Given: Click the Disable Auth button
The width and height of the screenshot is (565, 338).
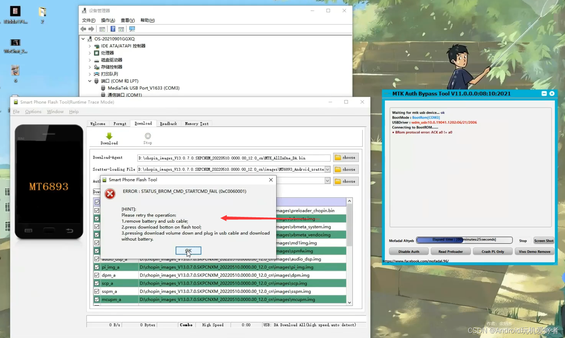Looking at the screenshot, I should point(409,252).
